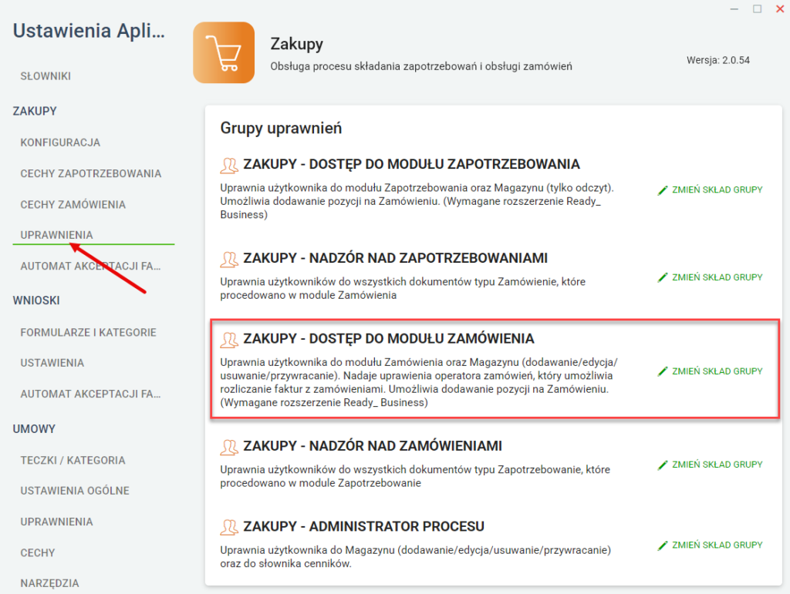Open NARZĘDZIA at sidebar bottom
This screenshot has height=594, width=790.
[49, 583]
